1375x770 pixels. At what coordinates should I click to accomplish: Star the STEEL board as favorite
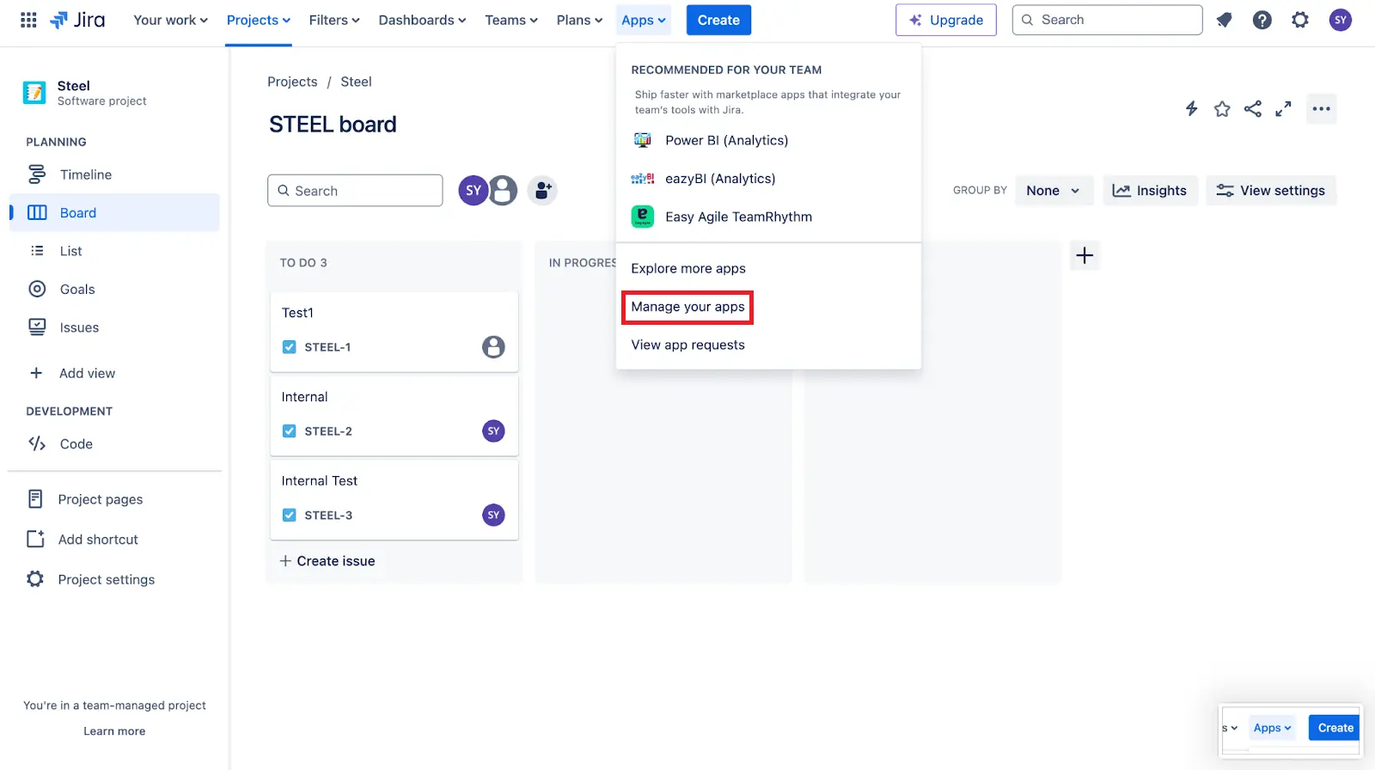coord(1222,108)
